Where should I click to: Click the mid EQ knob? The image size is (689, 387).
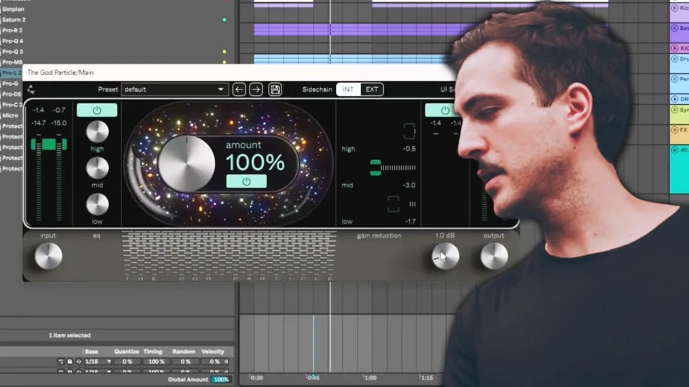(x=97, y=168)
